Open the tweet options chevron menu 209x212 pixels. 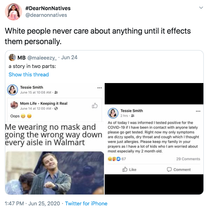201,8
